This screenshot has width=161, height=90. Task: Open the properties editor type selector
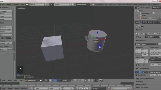point(137,22)
